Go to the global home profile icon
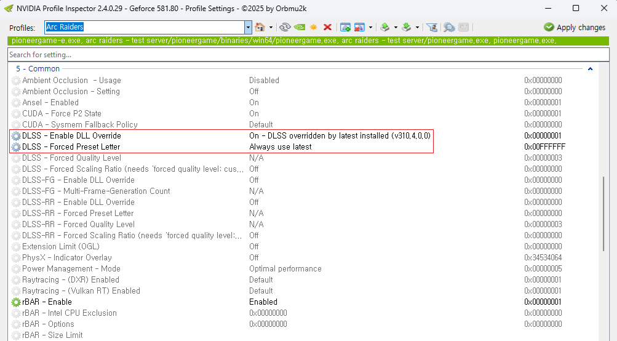The height and width of the screenshot is (341, 617). pos(260,27)
